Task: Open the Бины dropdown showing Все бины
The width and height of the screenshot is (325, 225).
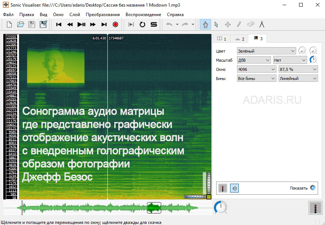Action: 256,79
